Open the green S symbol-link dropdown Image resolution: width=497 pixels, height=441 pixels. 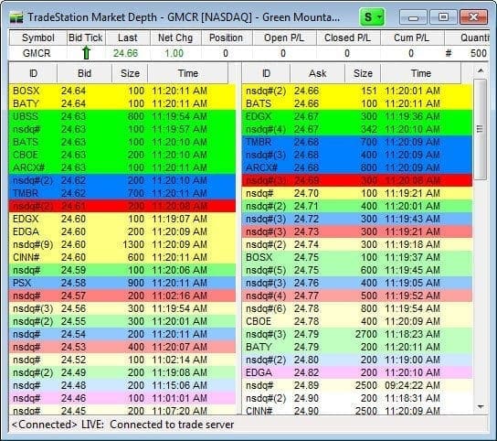pos(372,17)
